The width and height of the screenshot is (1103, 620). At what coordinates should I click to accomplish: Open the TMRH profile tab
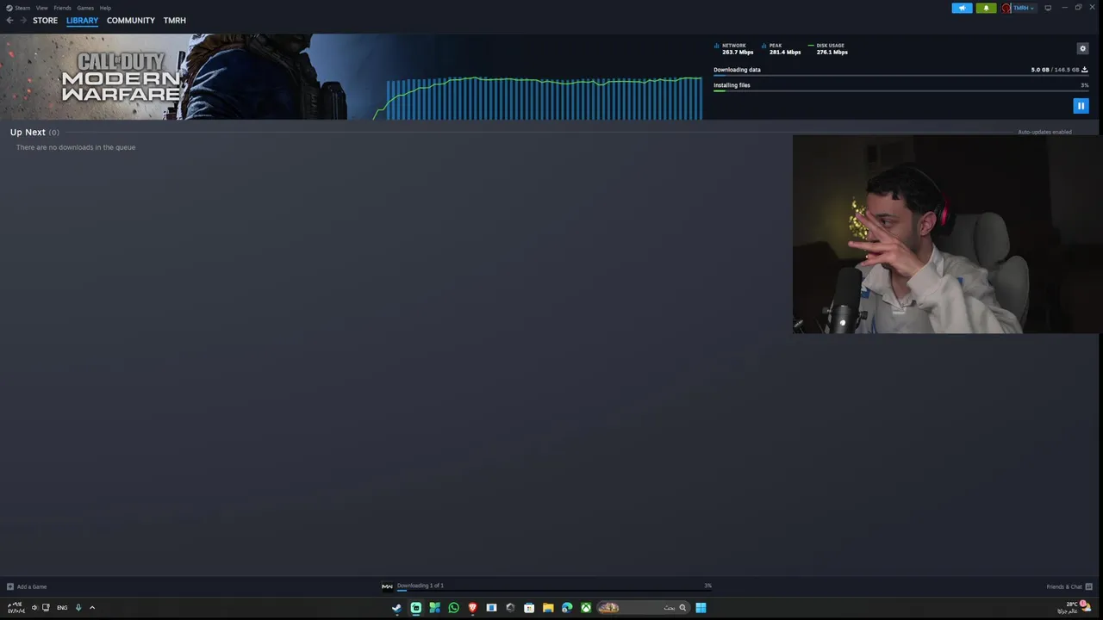(x=175, y=20)
